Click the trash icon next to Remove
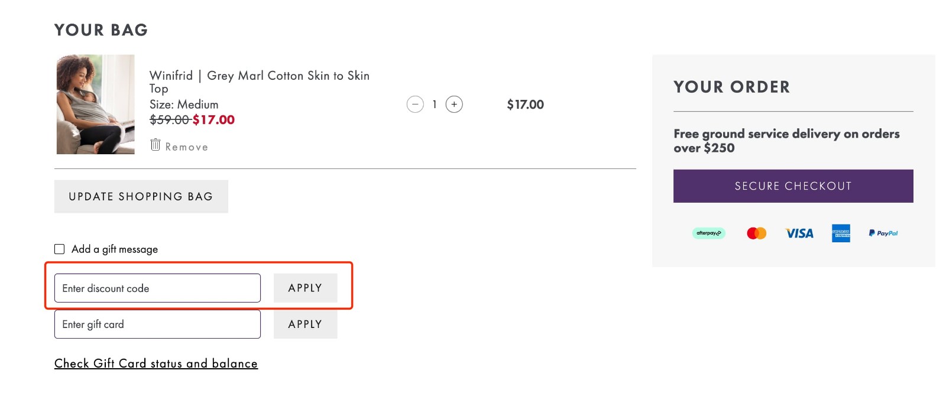 (155, 145)
